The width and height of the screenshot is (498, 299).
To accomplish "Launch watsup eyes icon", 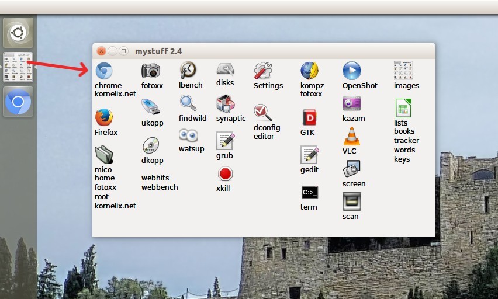I will click(x=188, y=135).
